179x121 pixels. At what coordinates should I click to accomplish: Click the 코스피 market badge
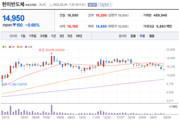tap(42, 5)
